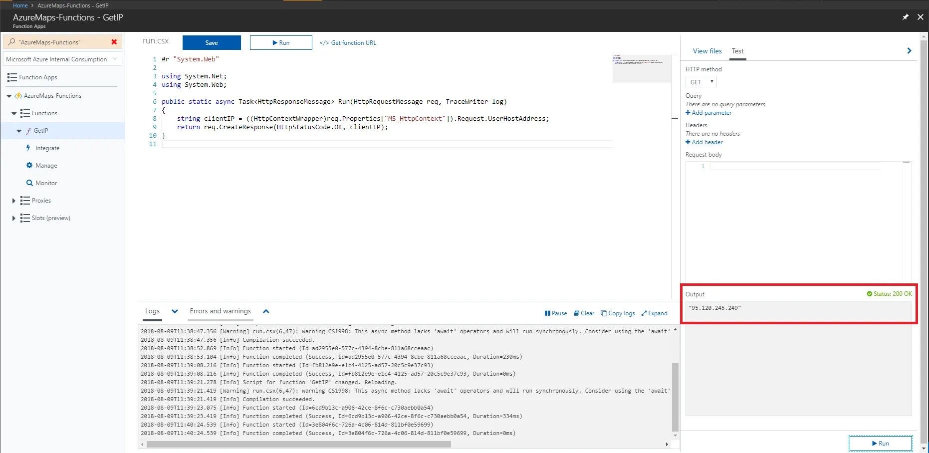Viewport: 929px width, 453px height.
Task: Click the logs horizontal scrollbar thumb
Action: pyautogui.click(x=299, y=444)
